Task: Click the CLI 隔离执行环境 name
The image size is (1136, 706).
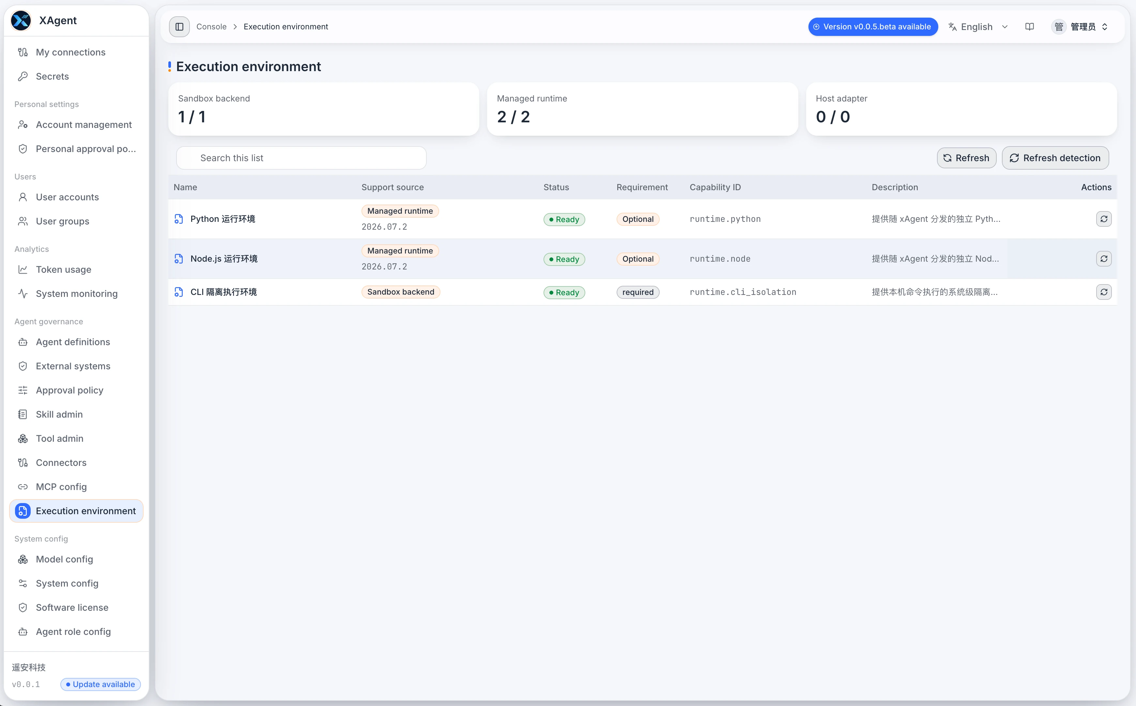Action: [x=224, y=292]
